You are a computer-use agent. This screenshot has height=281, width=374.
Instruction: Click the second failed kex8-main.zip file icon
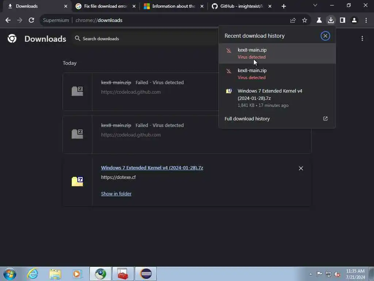77,134
